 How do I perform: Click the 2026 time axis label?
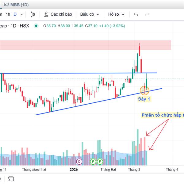pos(74,170)
